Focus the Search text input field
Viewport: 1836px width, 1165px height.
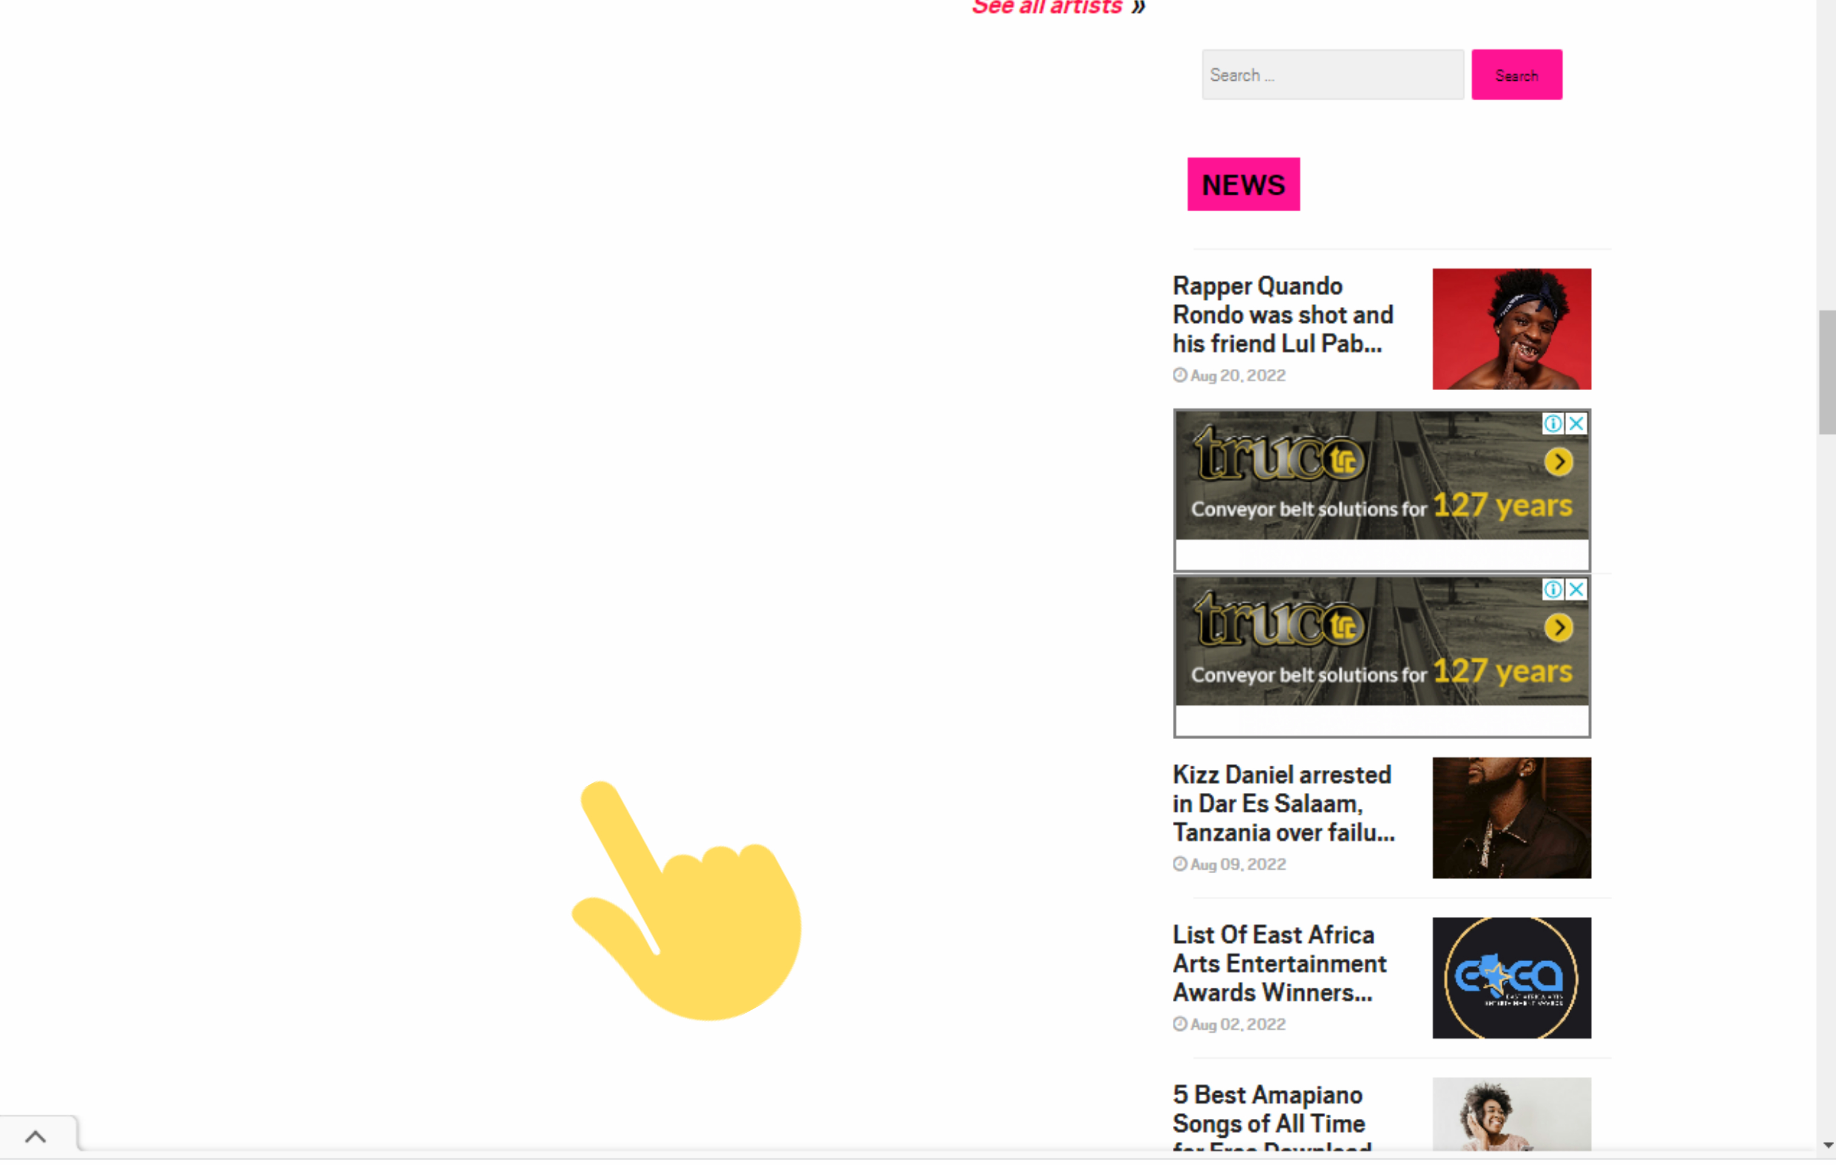point(1331,75)
